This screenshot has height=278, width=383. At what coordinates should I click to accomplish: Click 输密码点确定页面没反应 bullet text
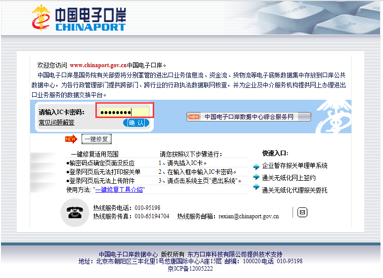(100, 163)
